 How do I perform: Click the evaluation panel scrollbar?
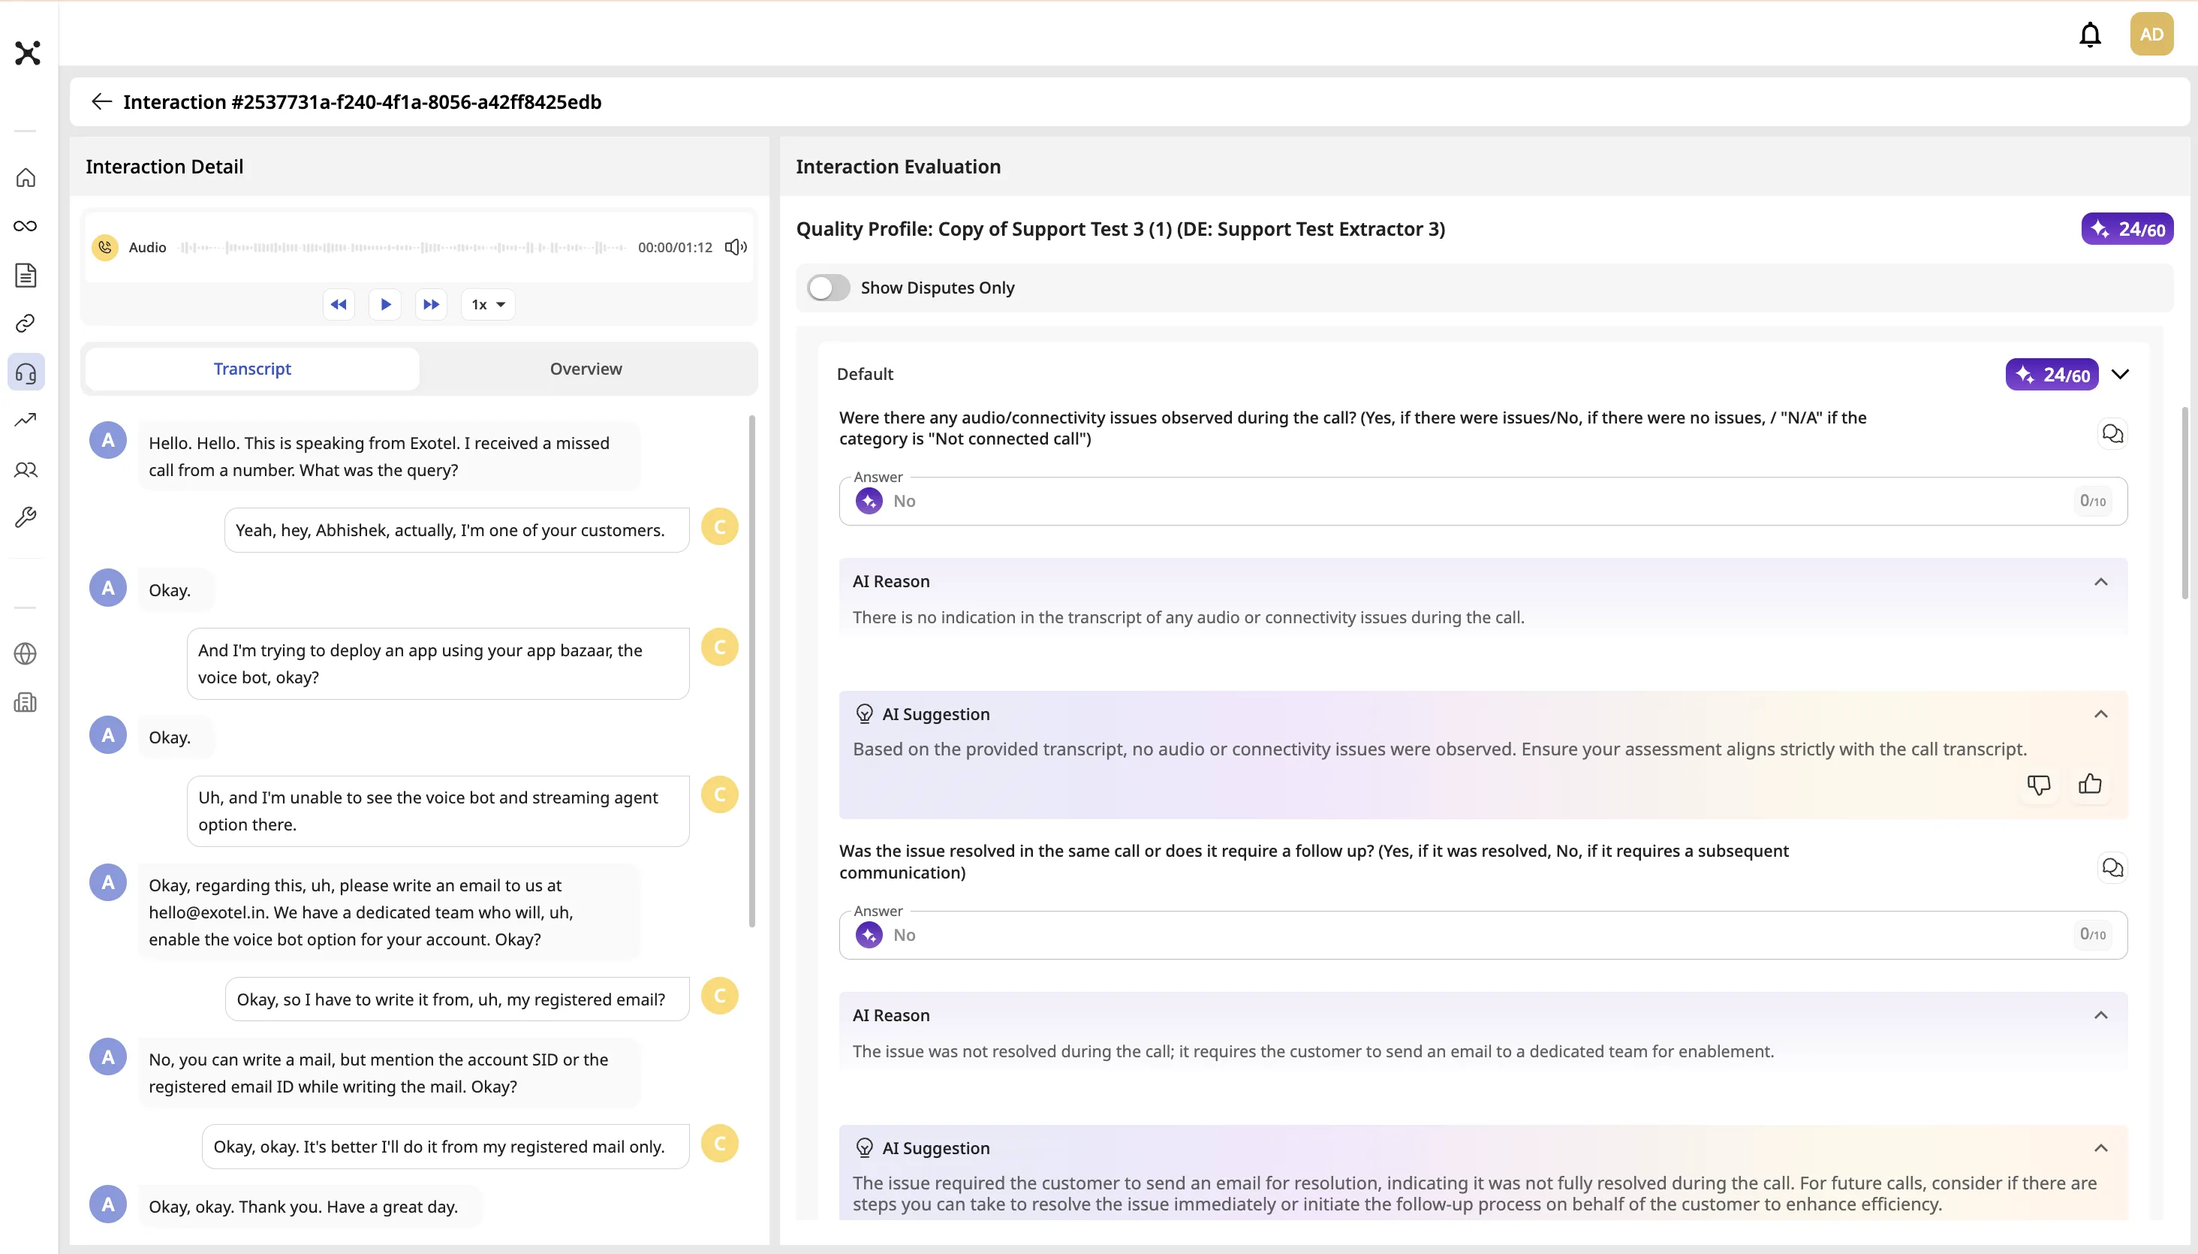pyautogui.click(x=2184, y=503)
